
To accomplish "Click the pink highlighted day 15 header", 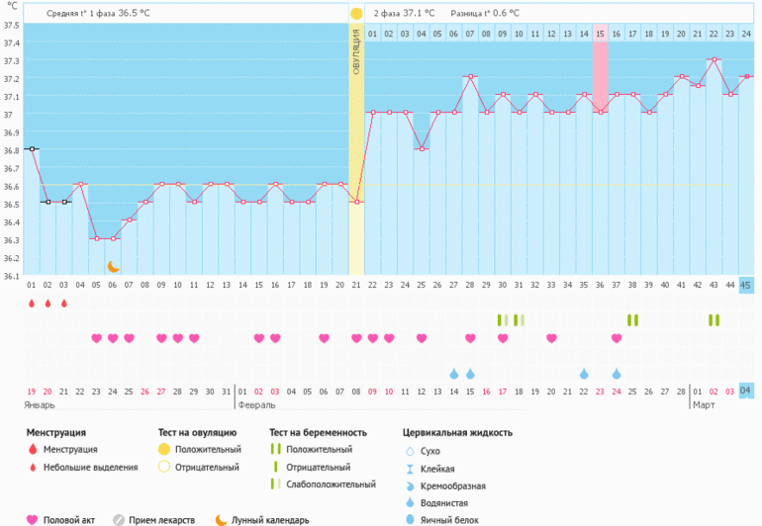I will tap(600, 35).
